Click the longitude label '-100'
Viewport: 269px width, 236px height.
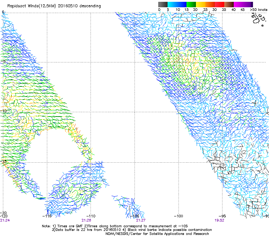(x=178, y=216)
